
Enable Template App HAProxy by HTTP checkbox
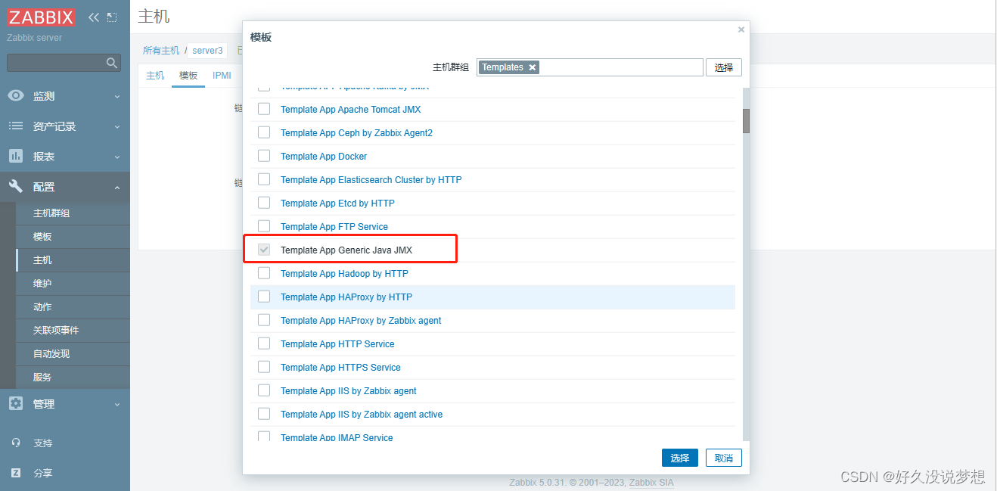[x=264, y=297]
